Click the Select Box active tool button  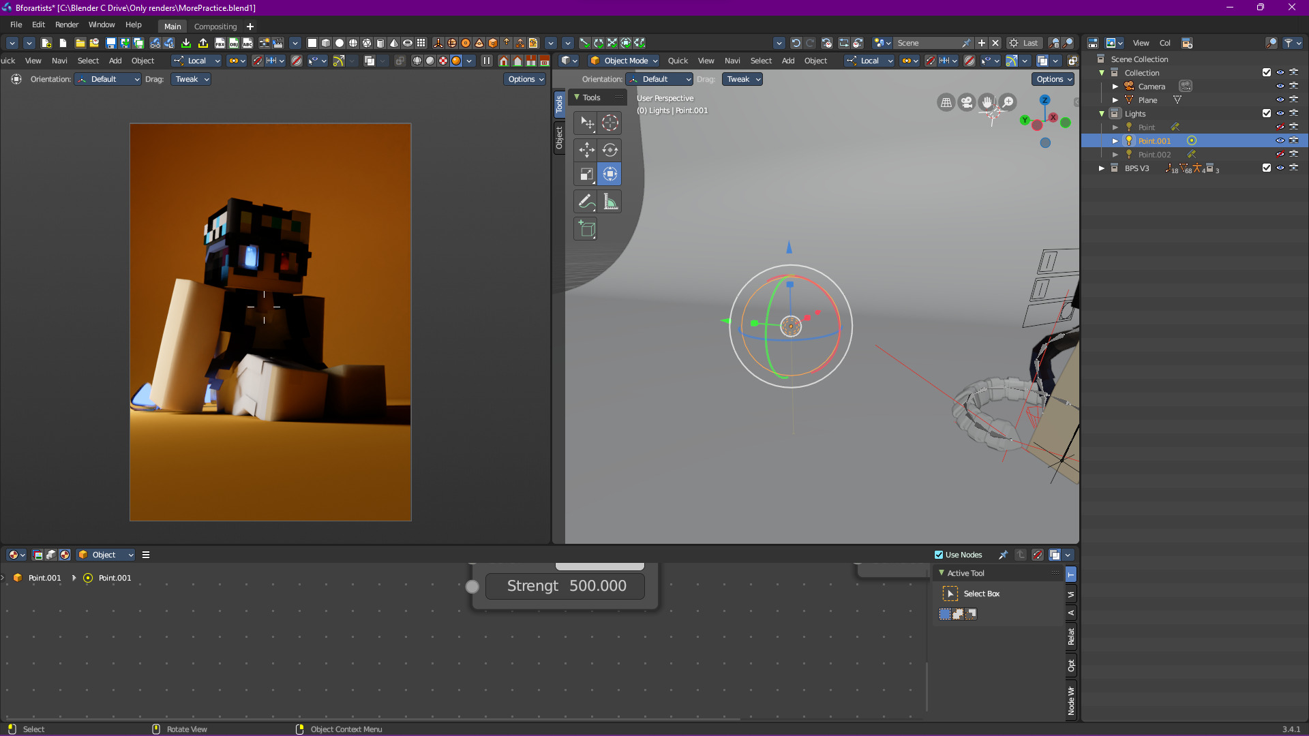tap(950, 594)
